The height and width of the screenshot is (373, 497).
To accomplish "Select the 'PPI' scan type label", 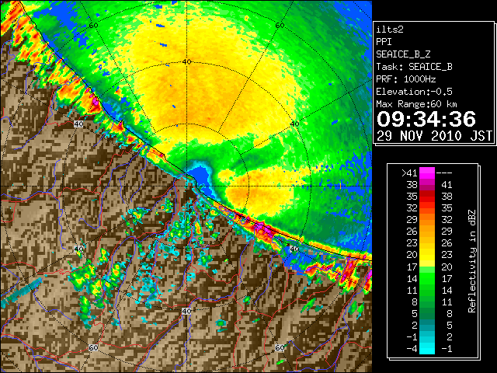I will pyautogui.click(x=384, y=42).
